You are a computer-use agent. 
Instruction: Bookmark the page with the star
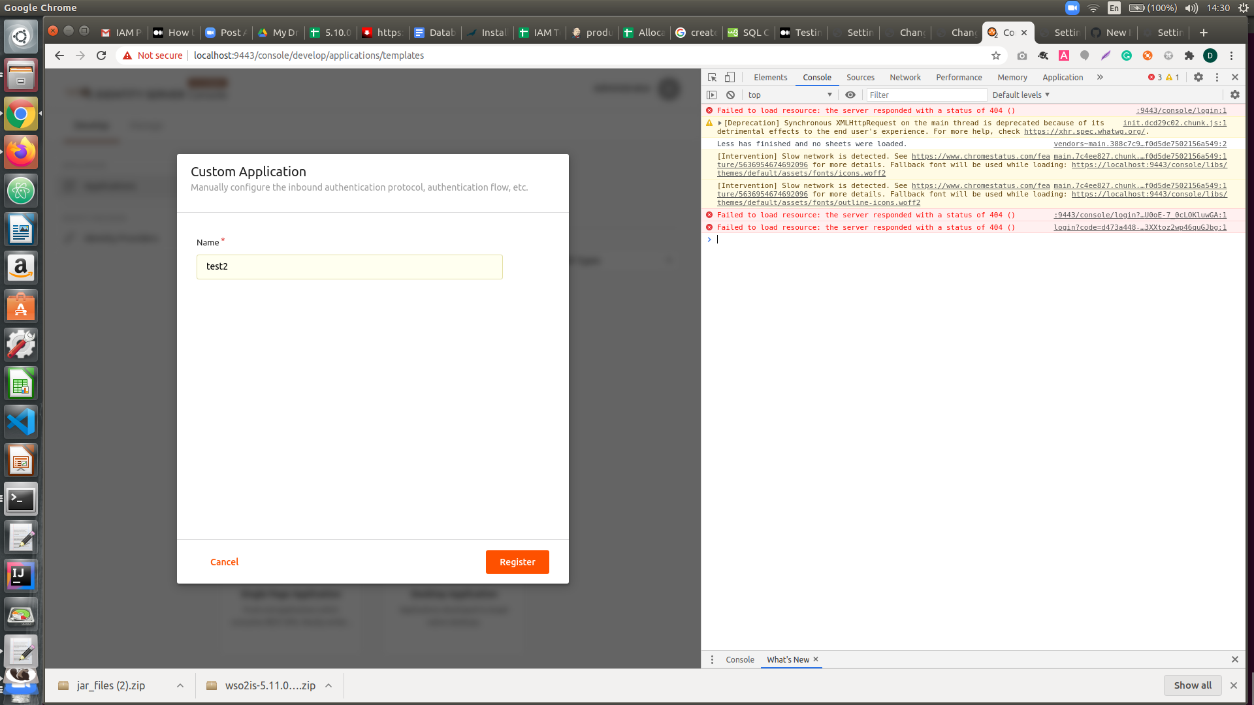tap(996, 55)
